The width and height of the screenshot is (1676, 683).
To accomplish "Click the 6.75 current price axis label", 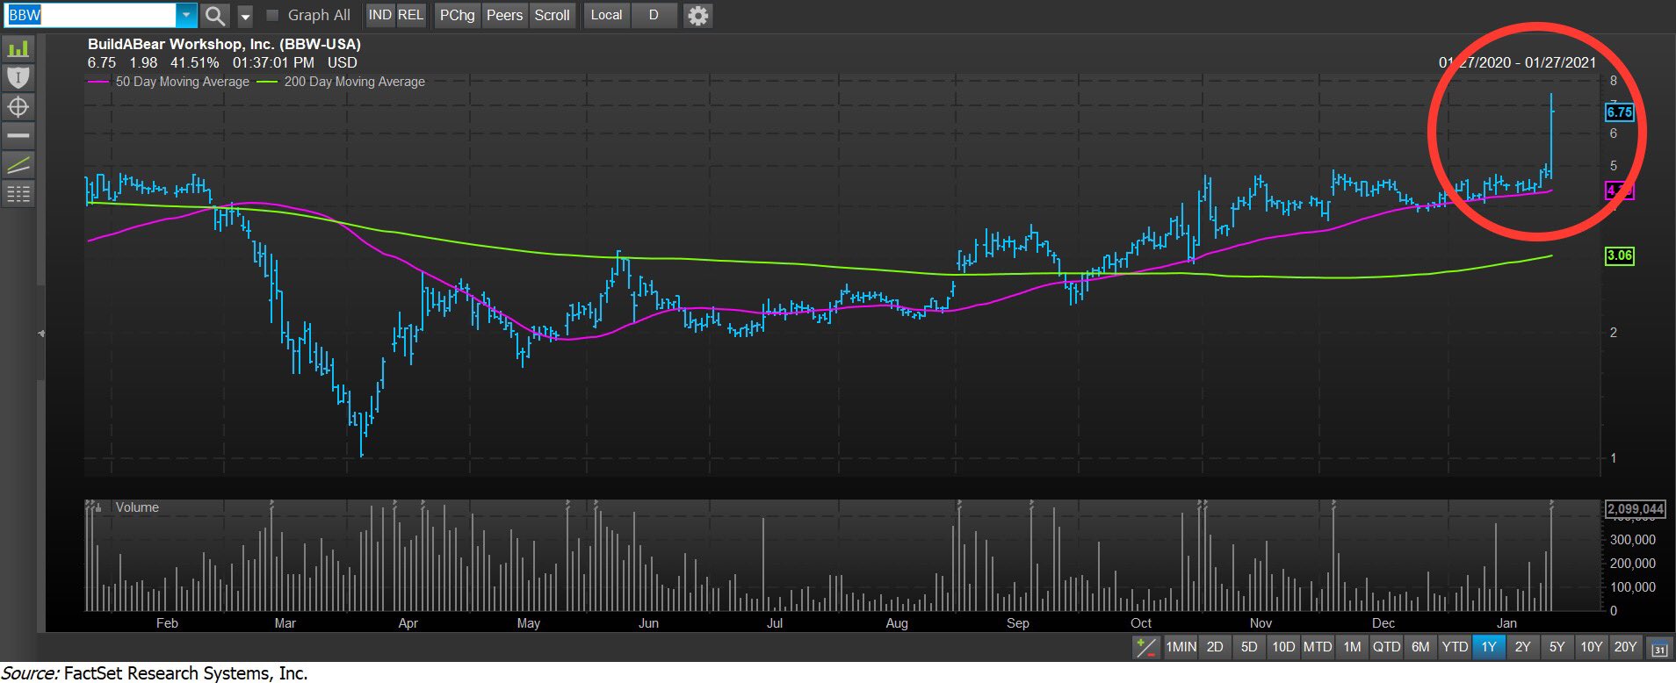I will pos(1619,112).
